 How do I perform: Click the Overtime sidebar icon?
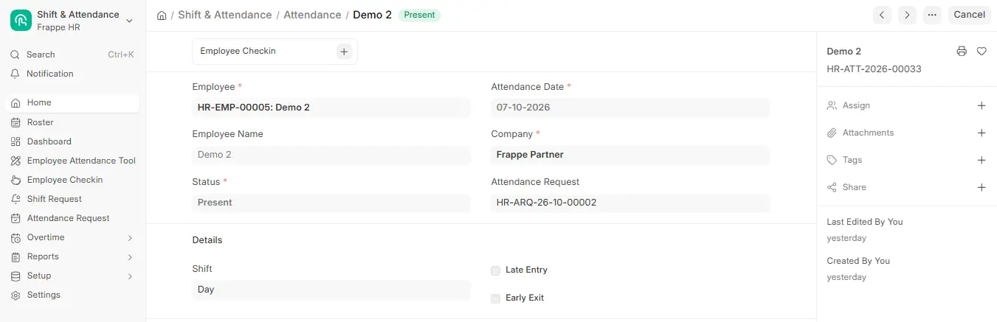pos(16,237)
